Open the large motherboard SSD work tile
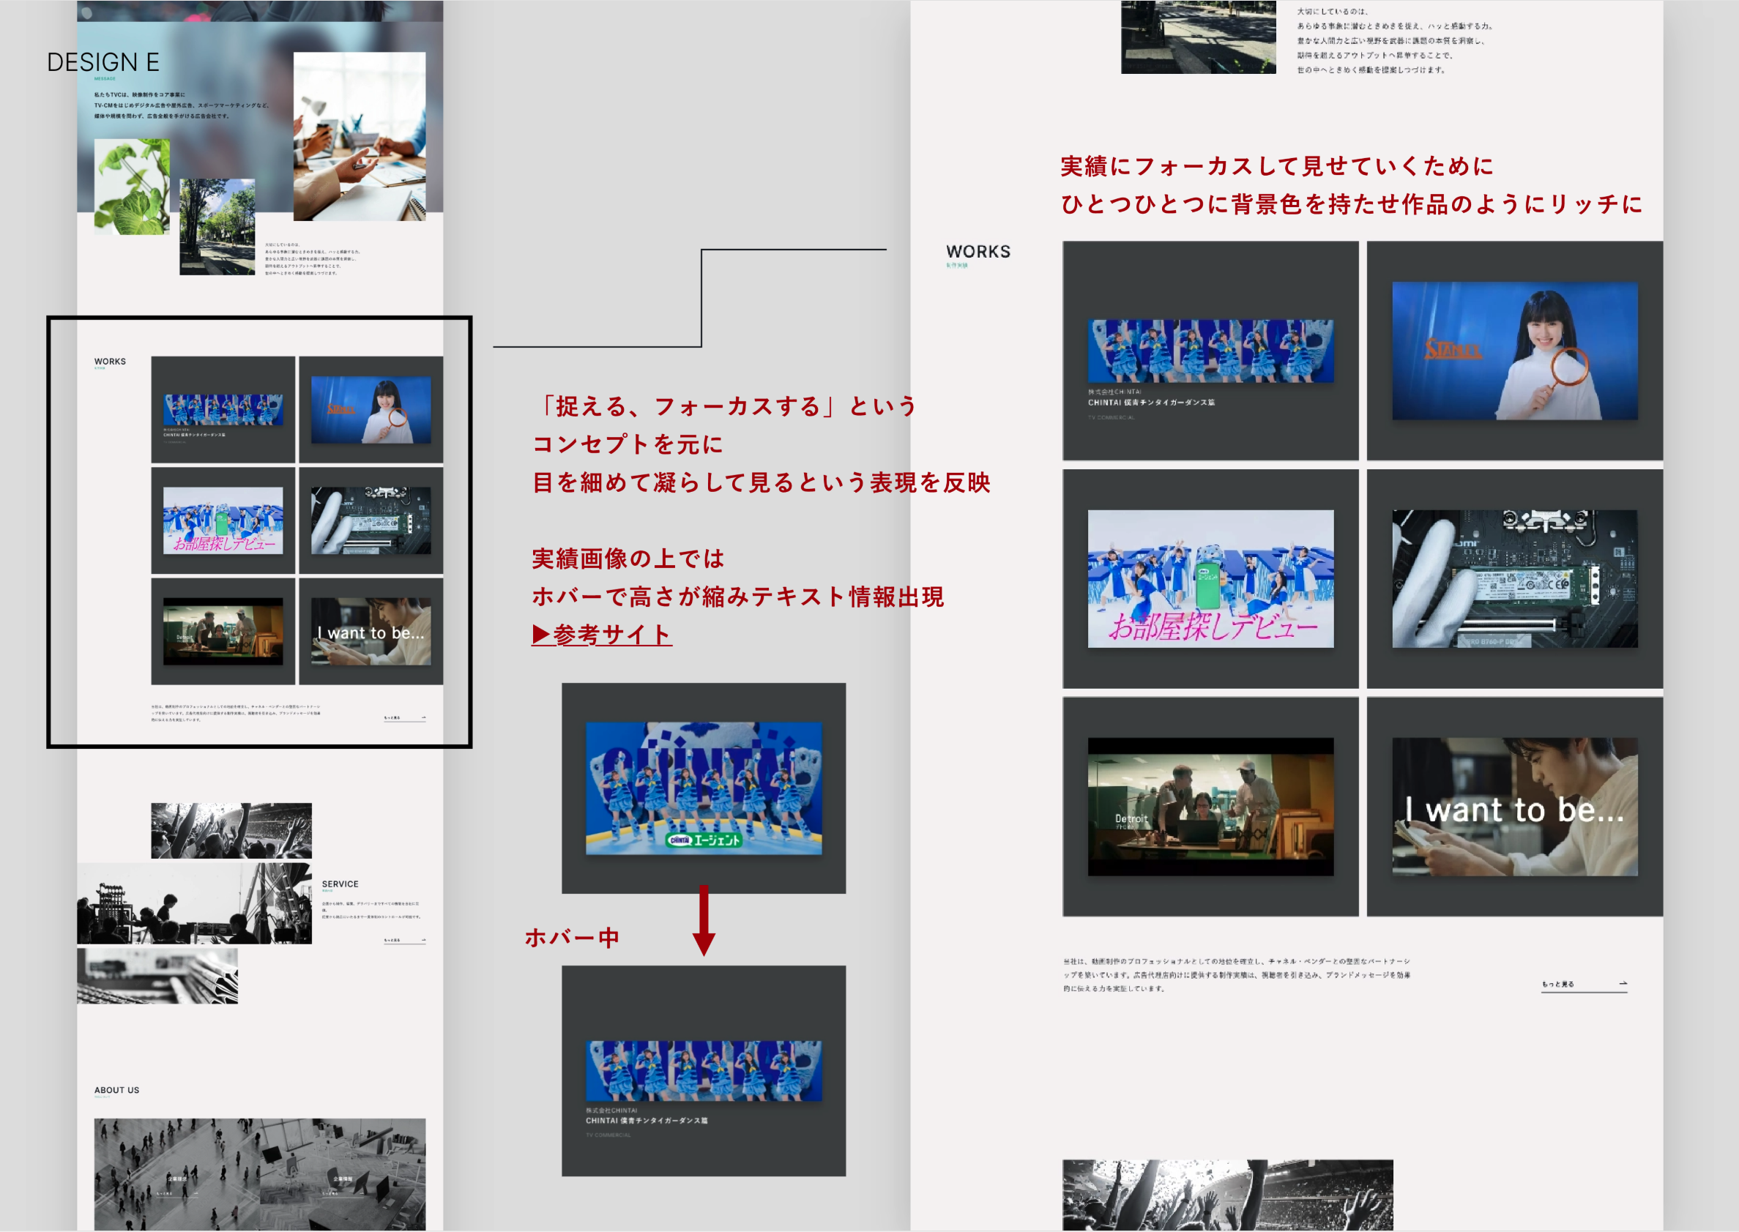Viewport: 1739px width, 1232px height. point(1514,579)
